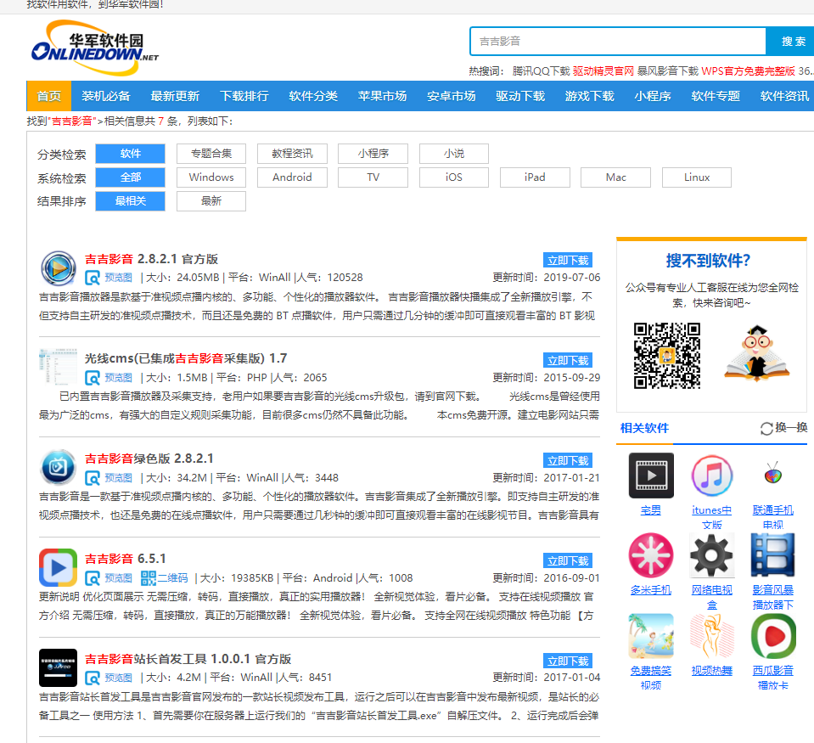Filter results to Windows system
This screenshot has height=743, width=814.
click(x=211, y=177)
